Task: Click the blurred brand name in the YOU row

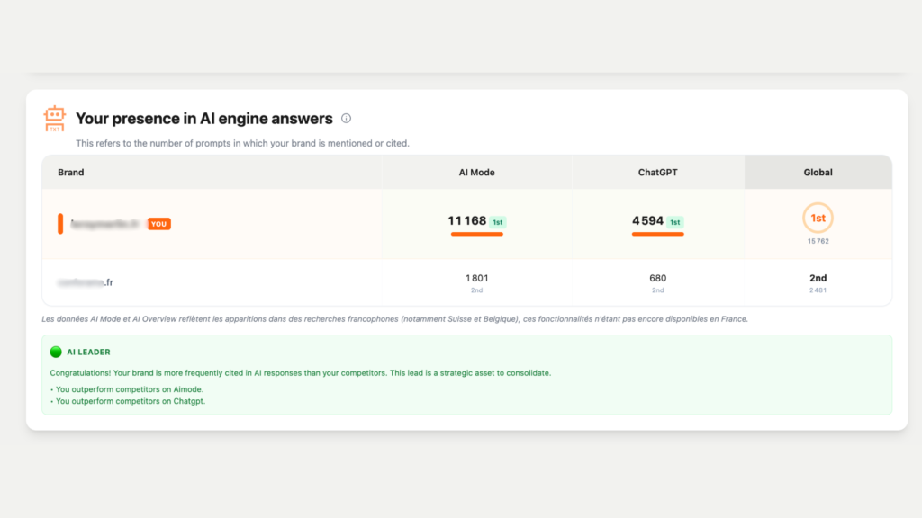Action: coord(105,224)
